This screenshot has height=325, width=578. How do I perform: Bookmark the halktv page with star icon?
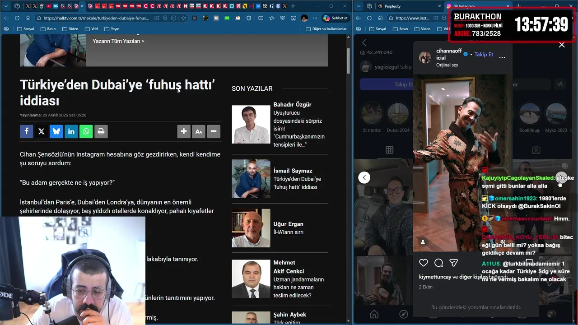(x=184, y=18)
